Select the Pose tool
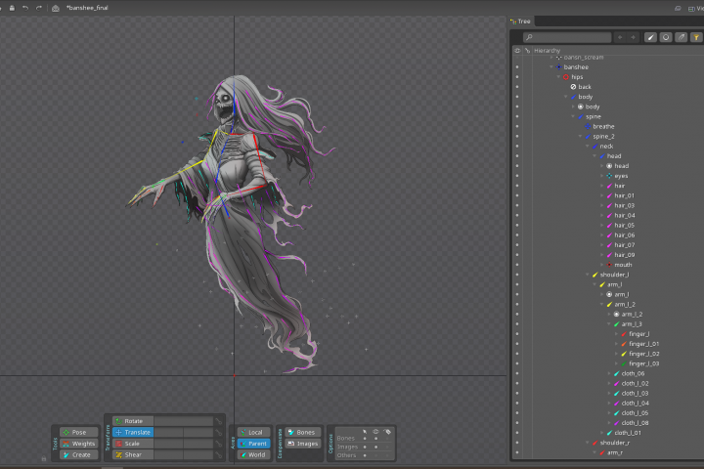704x469 pixels. [78, 432]
